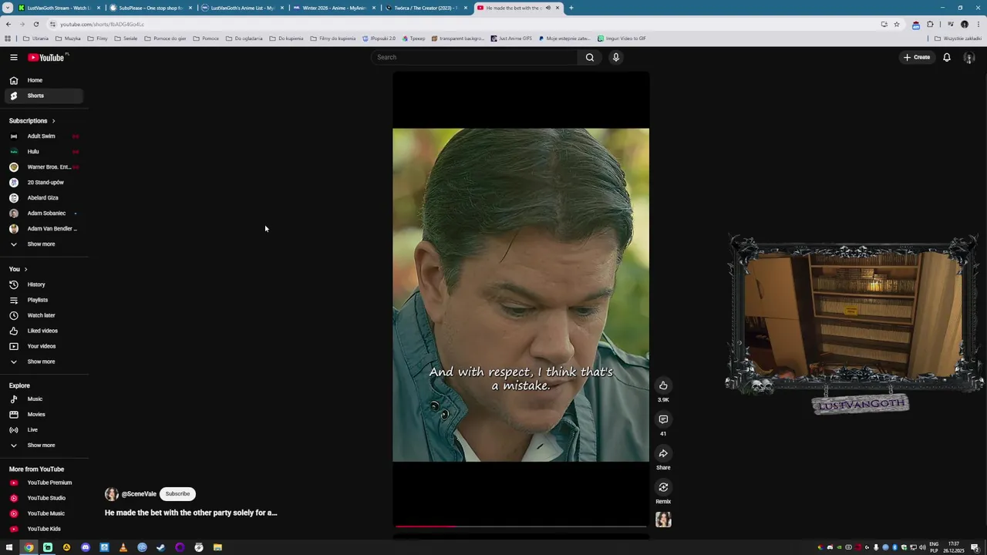Open Imgur Video to GIF bookmark

pyautogui.click(x=622, y=39)
